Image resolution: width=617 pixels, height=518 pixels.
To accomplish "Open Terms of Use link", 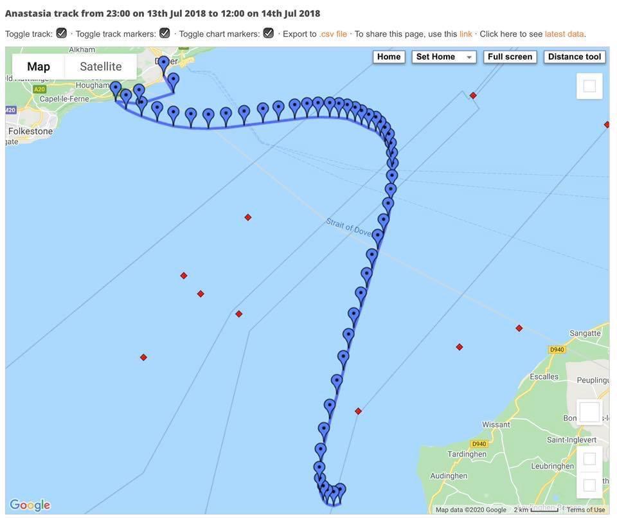I will click(586, 510).
